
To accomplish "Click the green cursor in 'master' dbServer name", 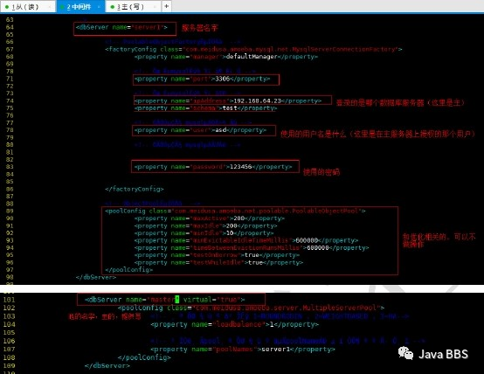I will click(x=176, y=299).
